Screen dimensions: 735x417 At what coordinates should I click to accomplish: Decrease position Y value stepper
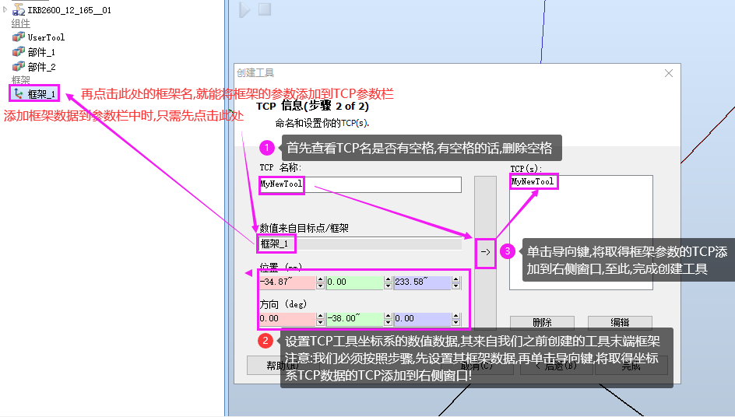tap(388, 286)
